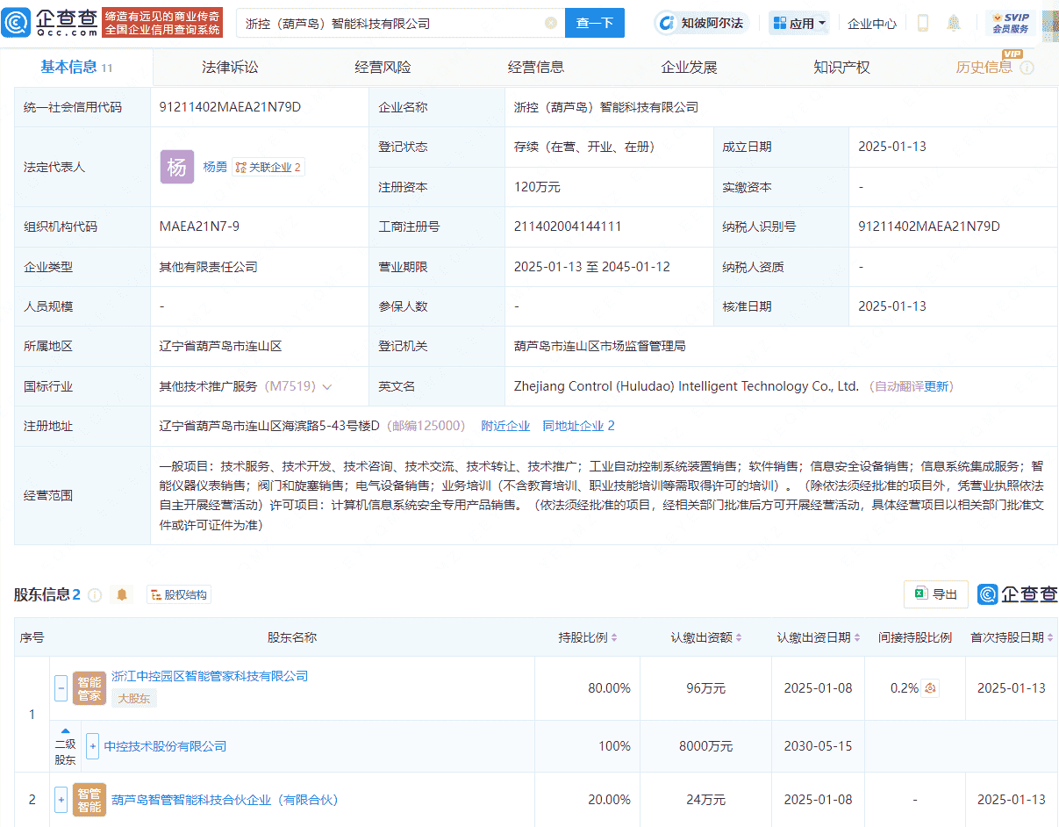Expand 中控技术股份有限公司 second-level shareholders

[93, 746]
